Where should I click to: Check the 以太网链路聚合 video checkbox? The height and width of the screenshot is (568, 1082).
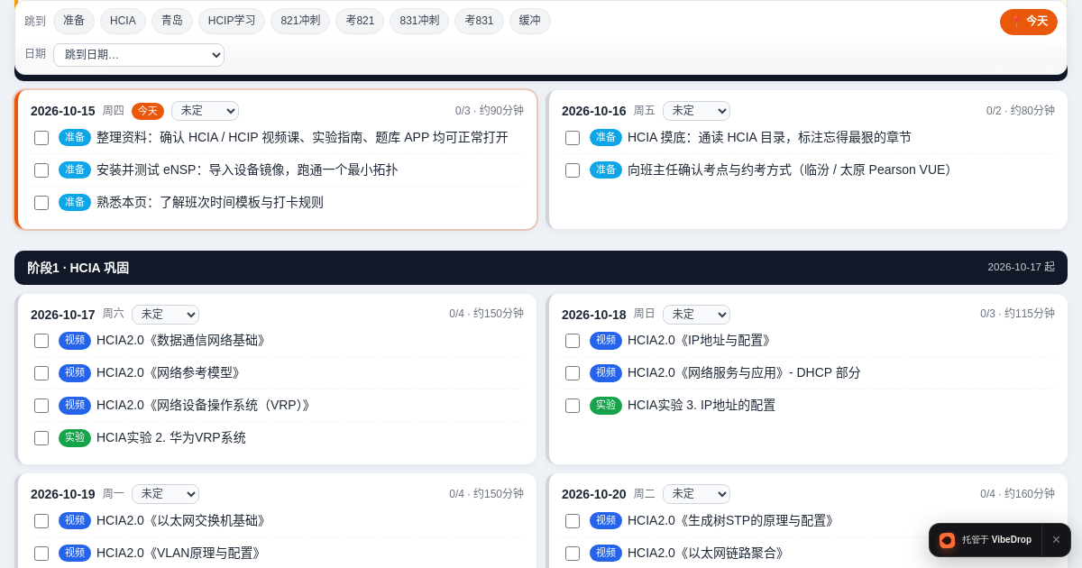573,554
